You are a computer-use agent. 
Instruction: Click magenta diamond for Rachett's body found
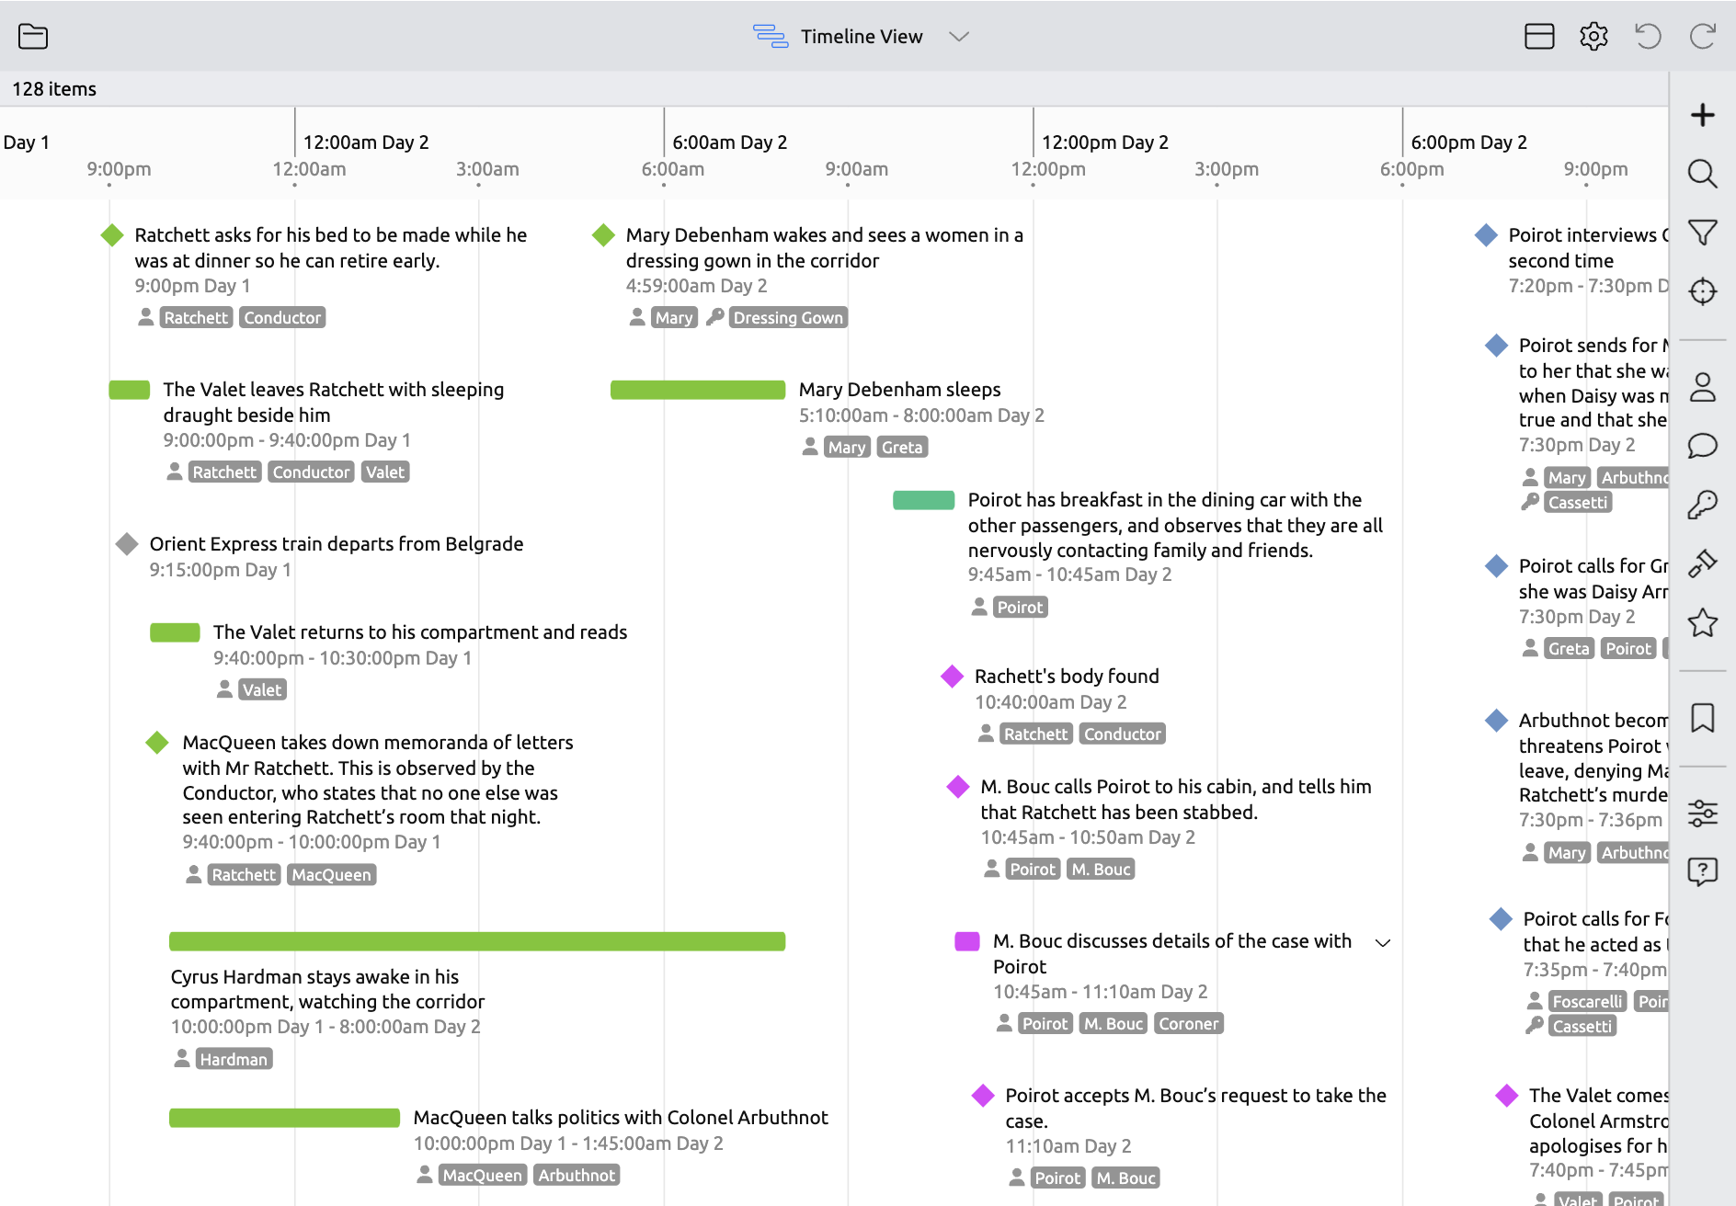952,677
